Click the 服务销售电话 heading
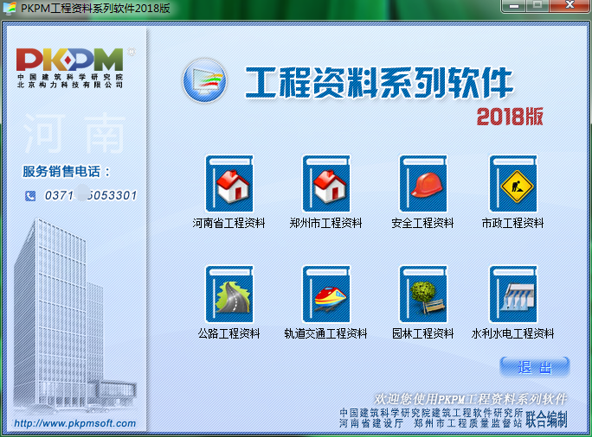This screenshot has width=592, height=437. [x=66, y=171]
